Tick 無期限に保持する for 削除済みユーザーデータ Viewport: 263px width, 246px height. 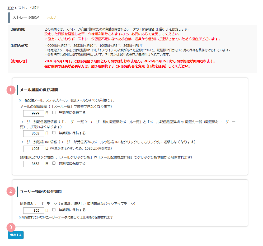(x=54, y=210)
